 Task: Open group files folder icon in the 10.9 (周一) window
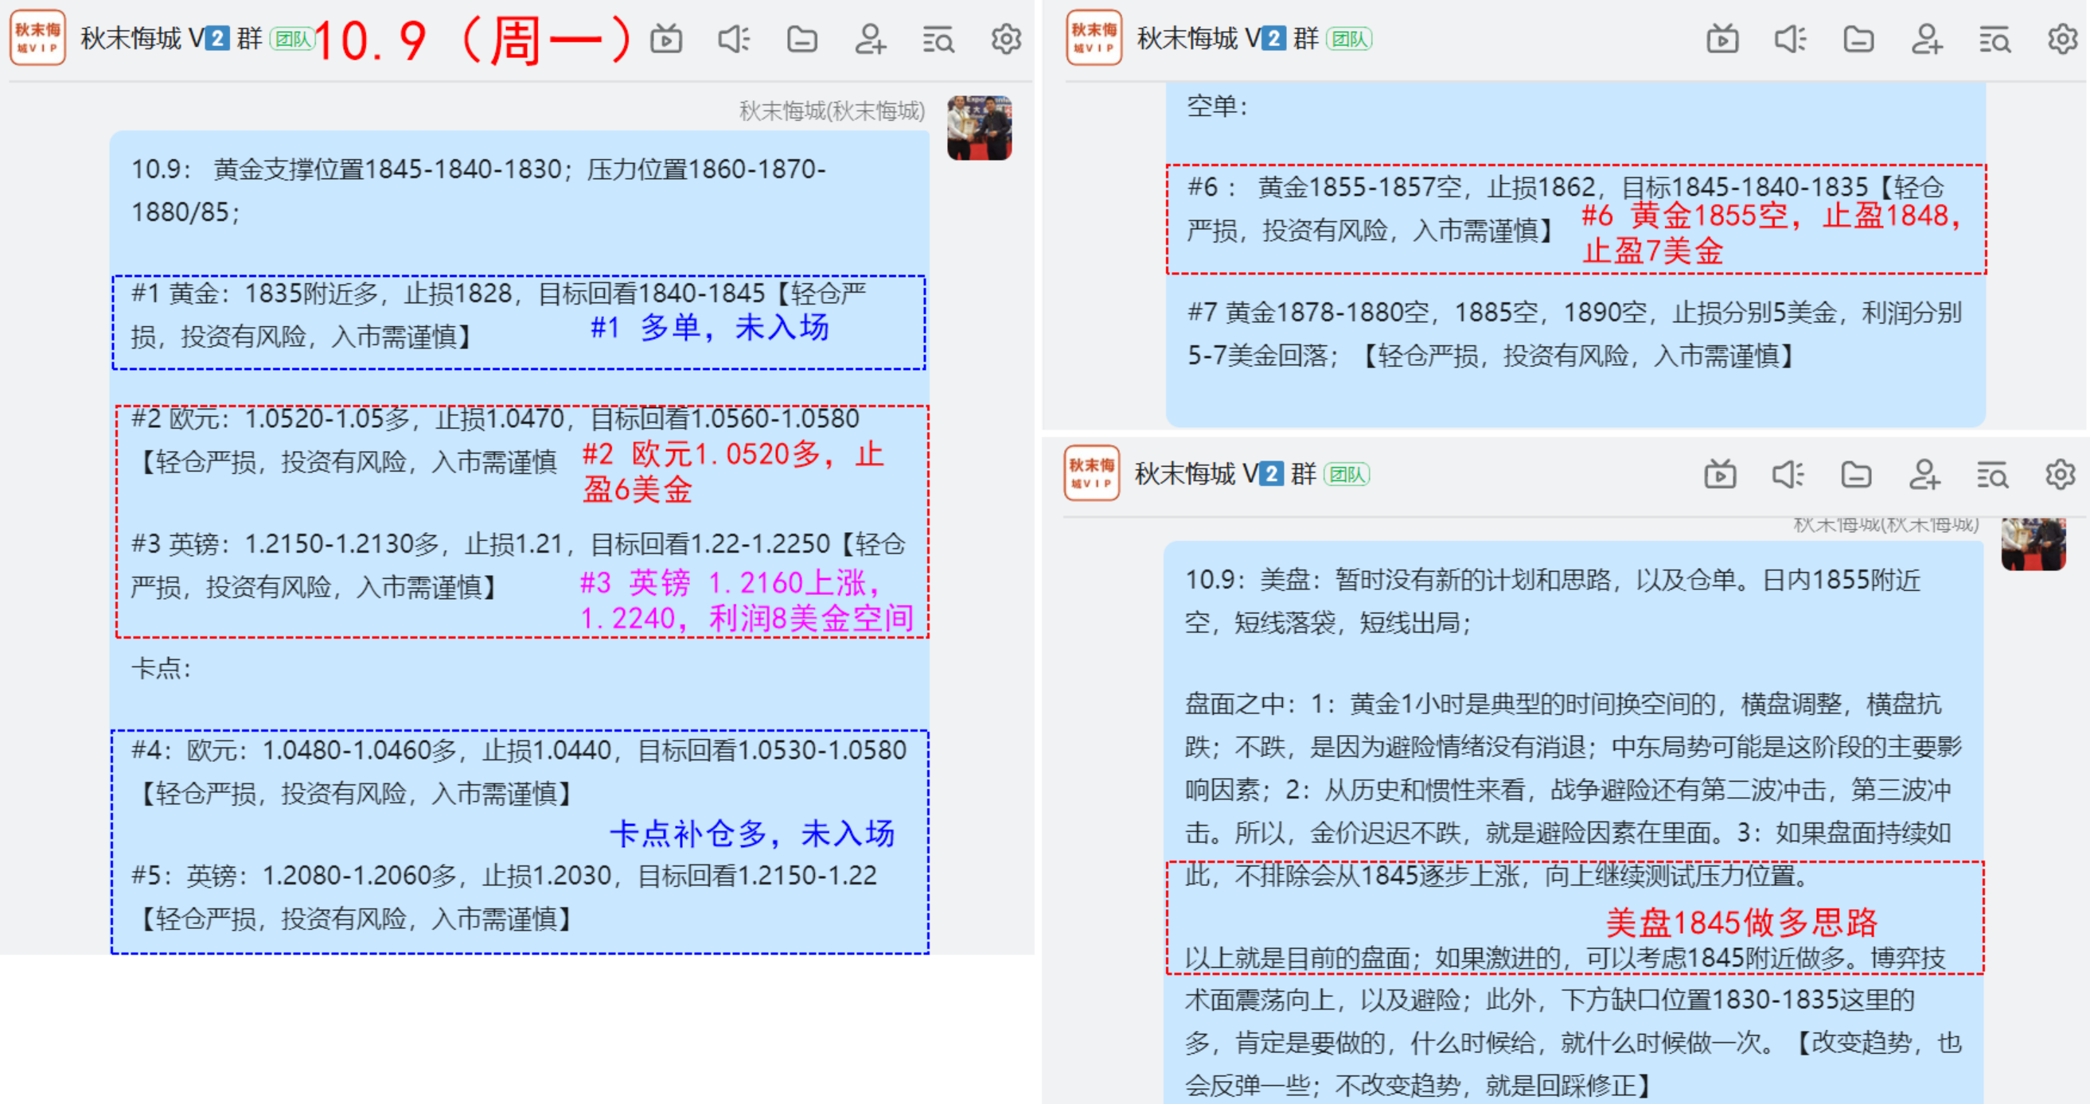pos(802,39)
